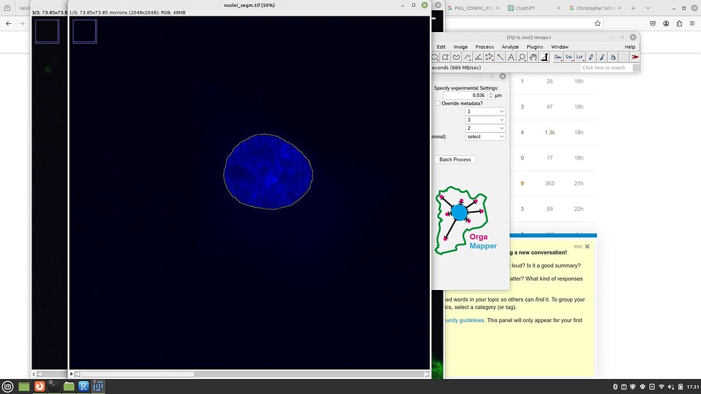Viewport: 701px width, 394px height.
Task: Open the select dropdown in the settings dialog
Action: 485,136
